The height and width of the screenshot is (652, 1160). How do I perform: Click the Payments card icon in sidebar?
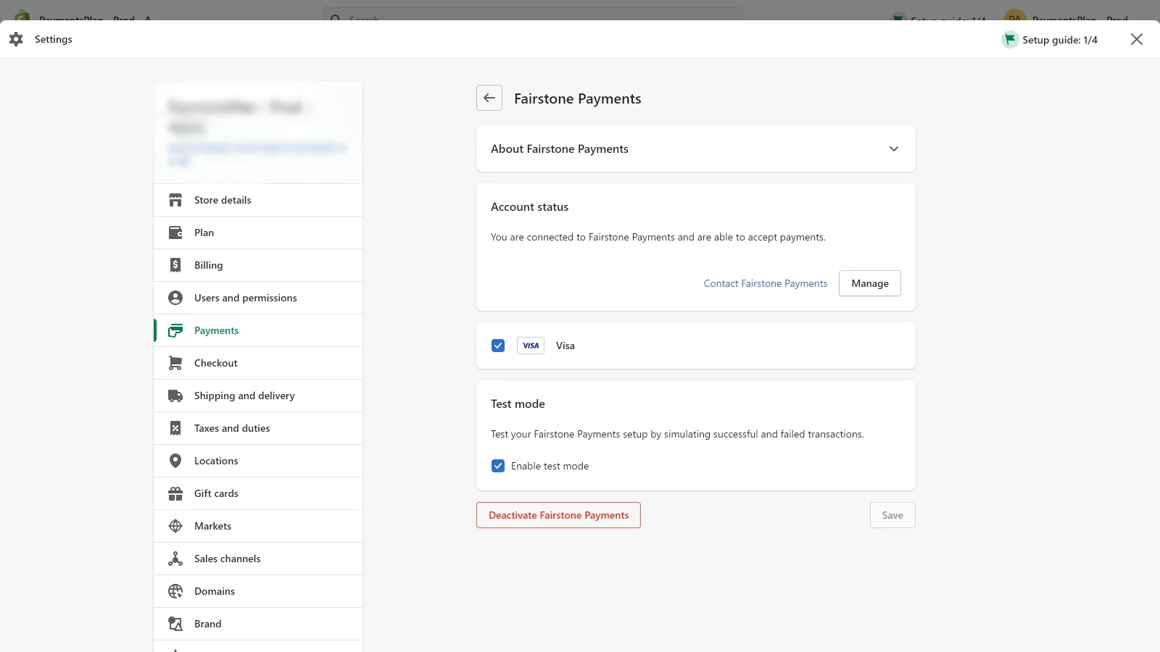pyautogui.click(x=175, y=330)
